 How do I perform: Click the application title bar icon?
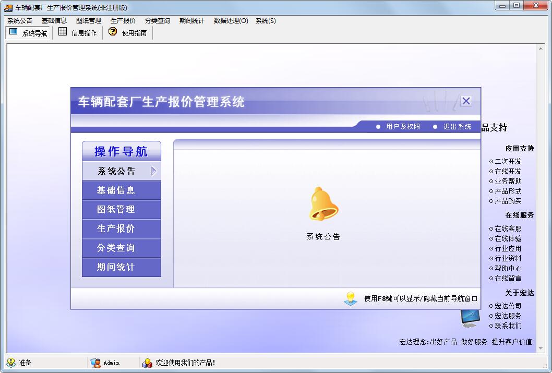point(8,7)
